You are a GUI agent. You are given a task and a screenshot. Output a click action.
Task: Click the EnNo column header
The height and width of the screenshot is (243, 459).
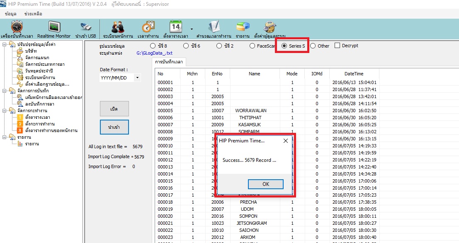217,74
